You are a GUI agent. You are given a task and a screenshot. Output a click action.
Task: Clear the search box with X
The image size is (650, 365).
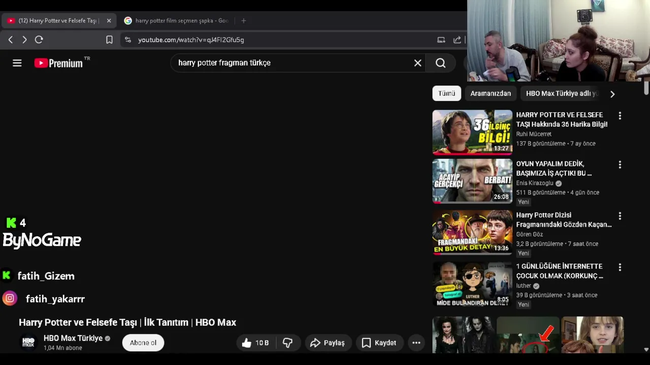click(x=417, y=63)
